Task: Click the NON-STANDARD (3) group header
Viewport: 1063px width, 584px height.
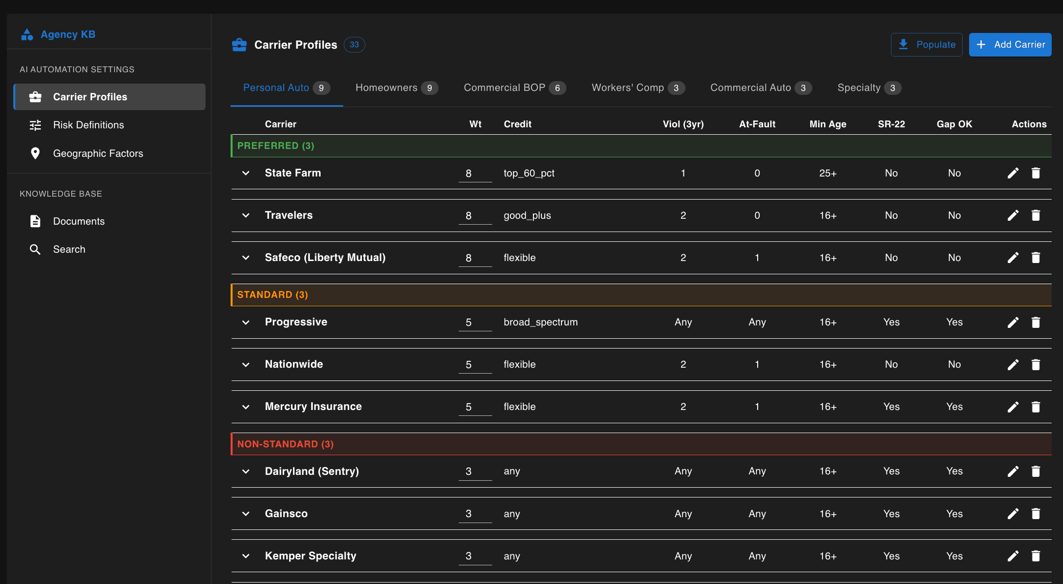Action: point(641,444)
